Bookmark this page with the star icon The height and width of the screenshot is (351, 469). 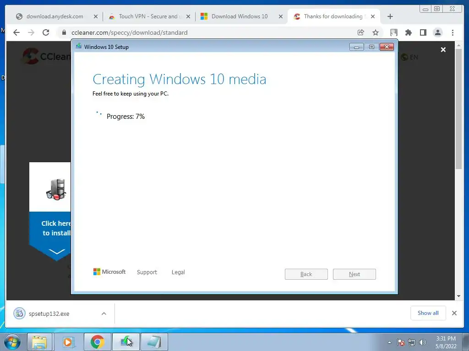tap(376, 32)
